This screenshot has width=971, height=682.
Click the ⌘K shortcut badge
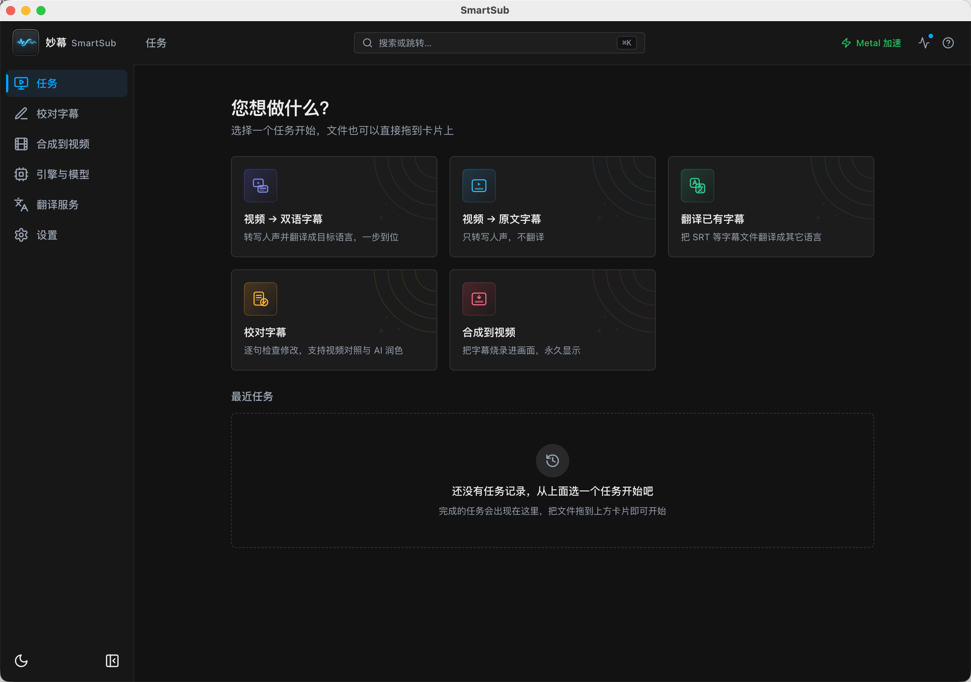pyautogui.click(x=626, y=43)
